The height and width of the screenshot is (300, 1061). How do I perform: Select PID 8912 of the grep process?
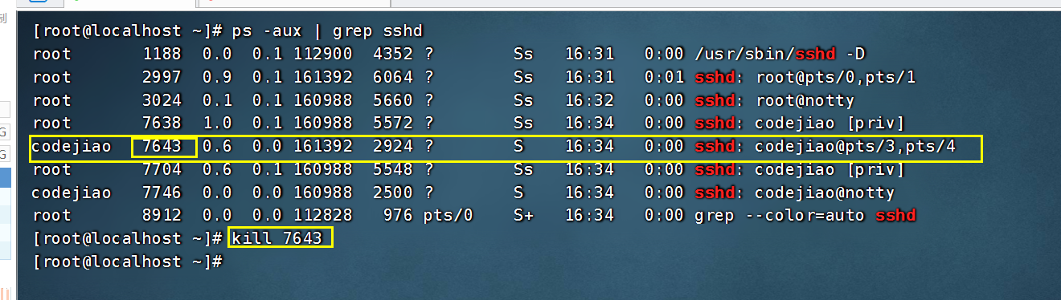coord(162,216)
